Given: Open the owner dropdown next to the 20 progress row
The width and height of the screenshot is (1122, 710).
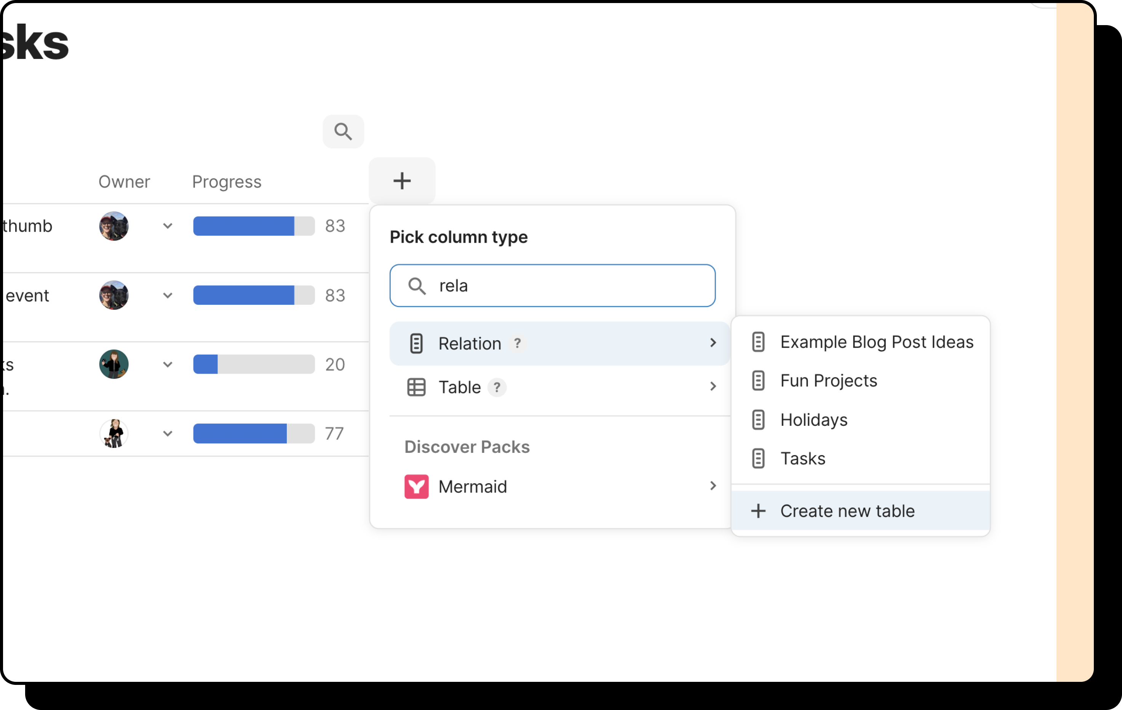Looking at the screenshot, I should coord(168,365).
